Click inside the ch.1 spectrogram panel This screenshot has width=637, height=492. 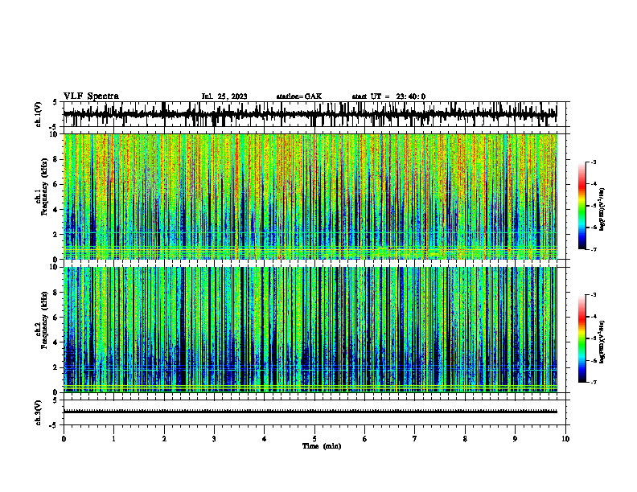tap(310, 196)
